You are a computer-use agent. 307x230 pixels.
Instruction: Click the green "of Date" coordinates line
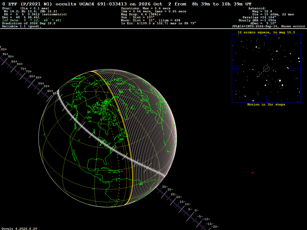coord(32,20)
